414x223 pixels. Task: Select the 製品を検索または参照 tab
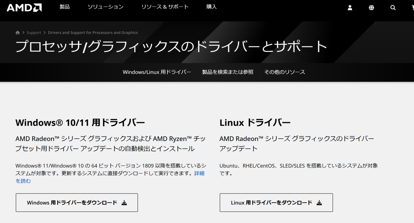228,72
